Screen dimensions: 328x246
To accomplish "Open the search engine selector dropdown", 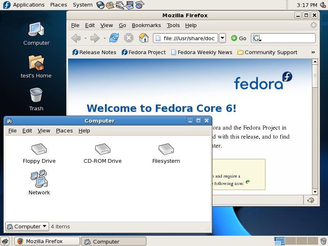I will (x=257, y=38).
